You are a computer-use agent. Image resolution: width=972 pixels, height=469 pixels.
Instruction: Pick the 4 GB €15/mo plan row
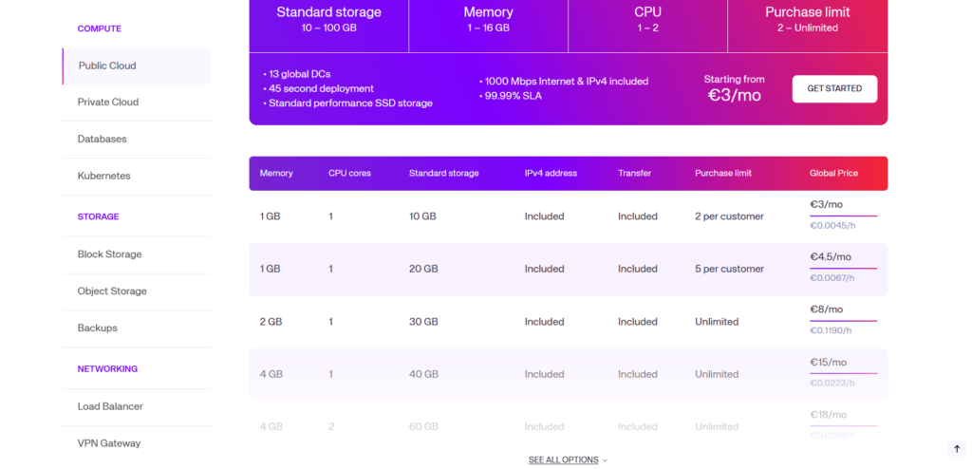tap(568, 374)
